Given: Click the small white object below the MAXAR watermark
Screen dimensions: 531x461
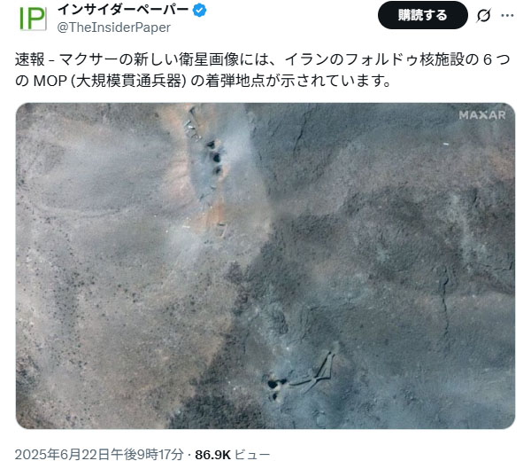Looking at the screenshot, I should (x=446, y=145).
